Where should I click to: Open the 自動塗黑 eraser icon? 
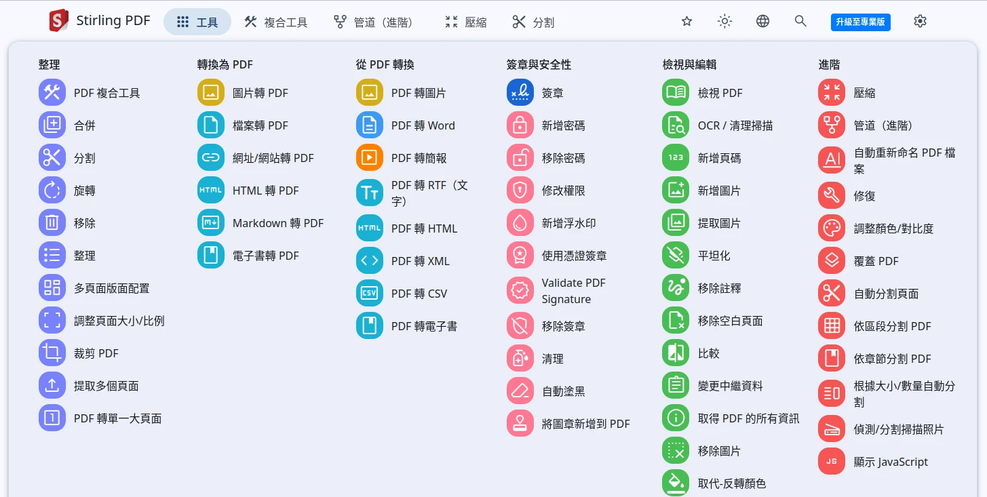click(520, 391)
